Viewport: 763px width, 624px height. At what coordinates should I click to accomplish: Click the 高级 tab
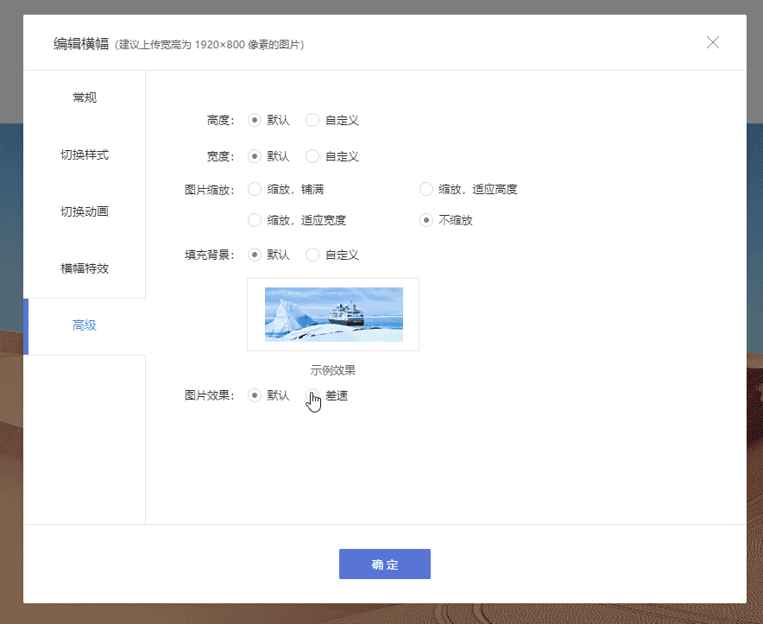[85, 325]
